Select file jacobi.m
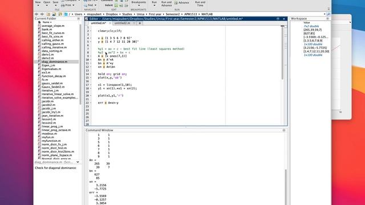The image size is (365, 205). point(47,101)
